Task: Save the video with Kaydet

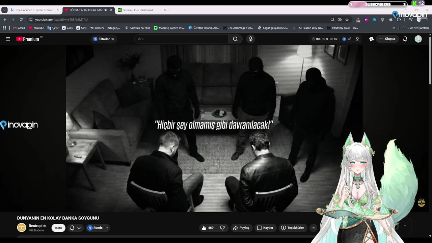Action: tap(265, 228)
